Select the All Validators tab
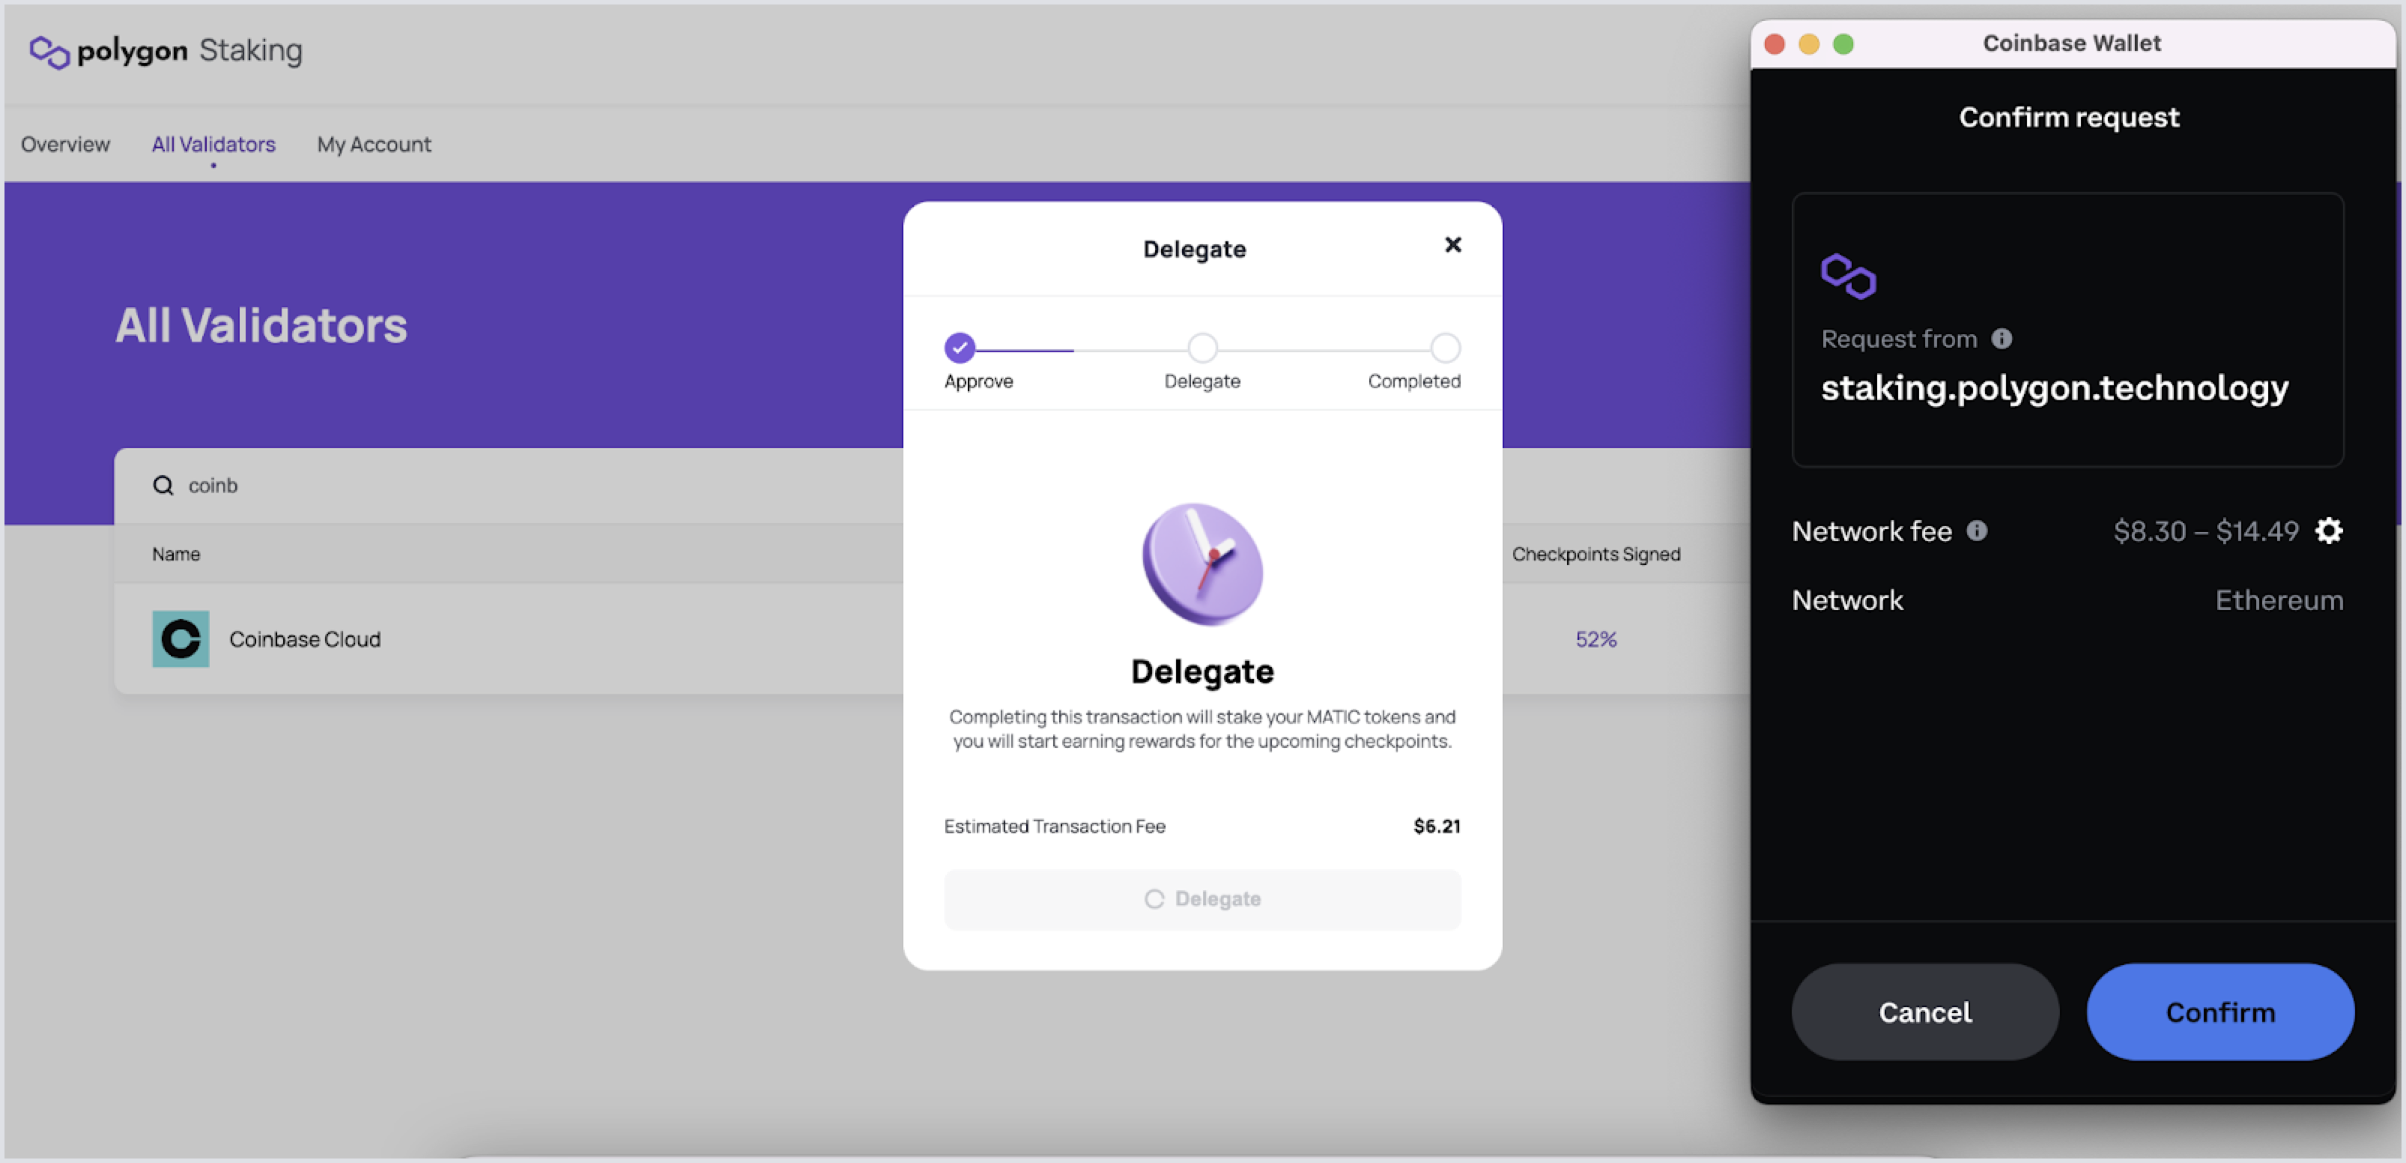The height and width of the screenshot is (1163, 2406). 213,144
